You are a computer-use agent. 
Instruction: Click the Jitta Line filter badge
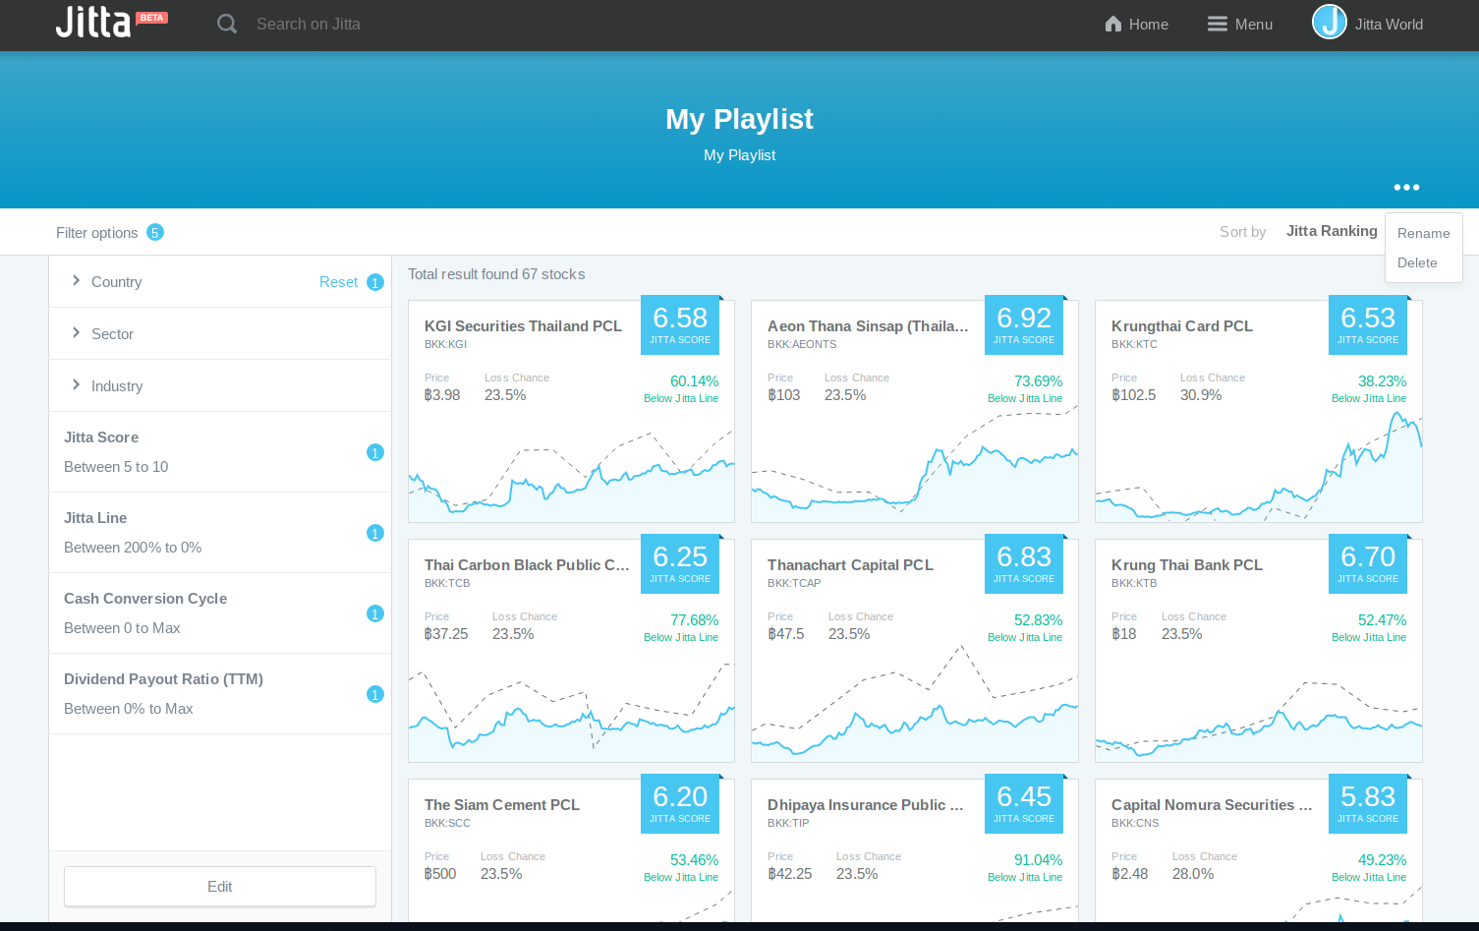(374, 533)
